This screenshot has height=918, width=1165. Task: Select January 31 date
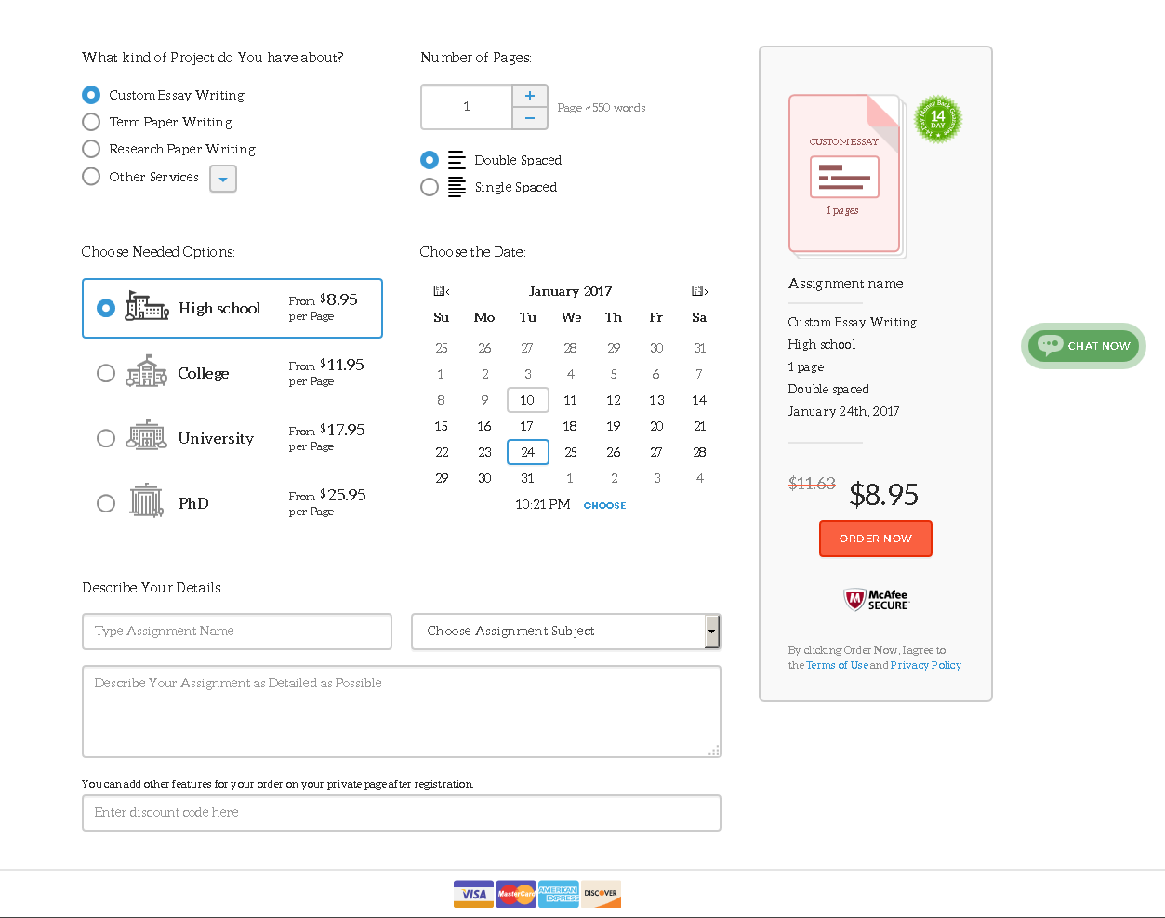(527, 478)
